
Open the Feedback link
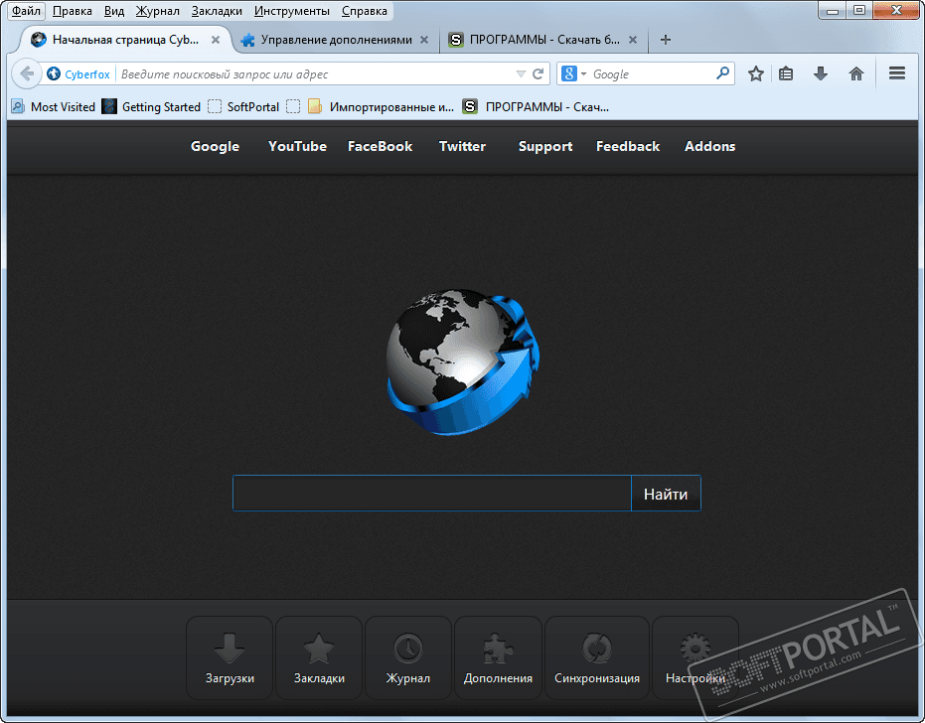(x=628, y=146)
